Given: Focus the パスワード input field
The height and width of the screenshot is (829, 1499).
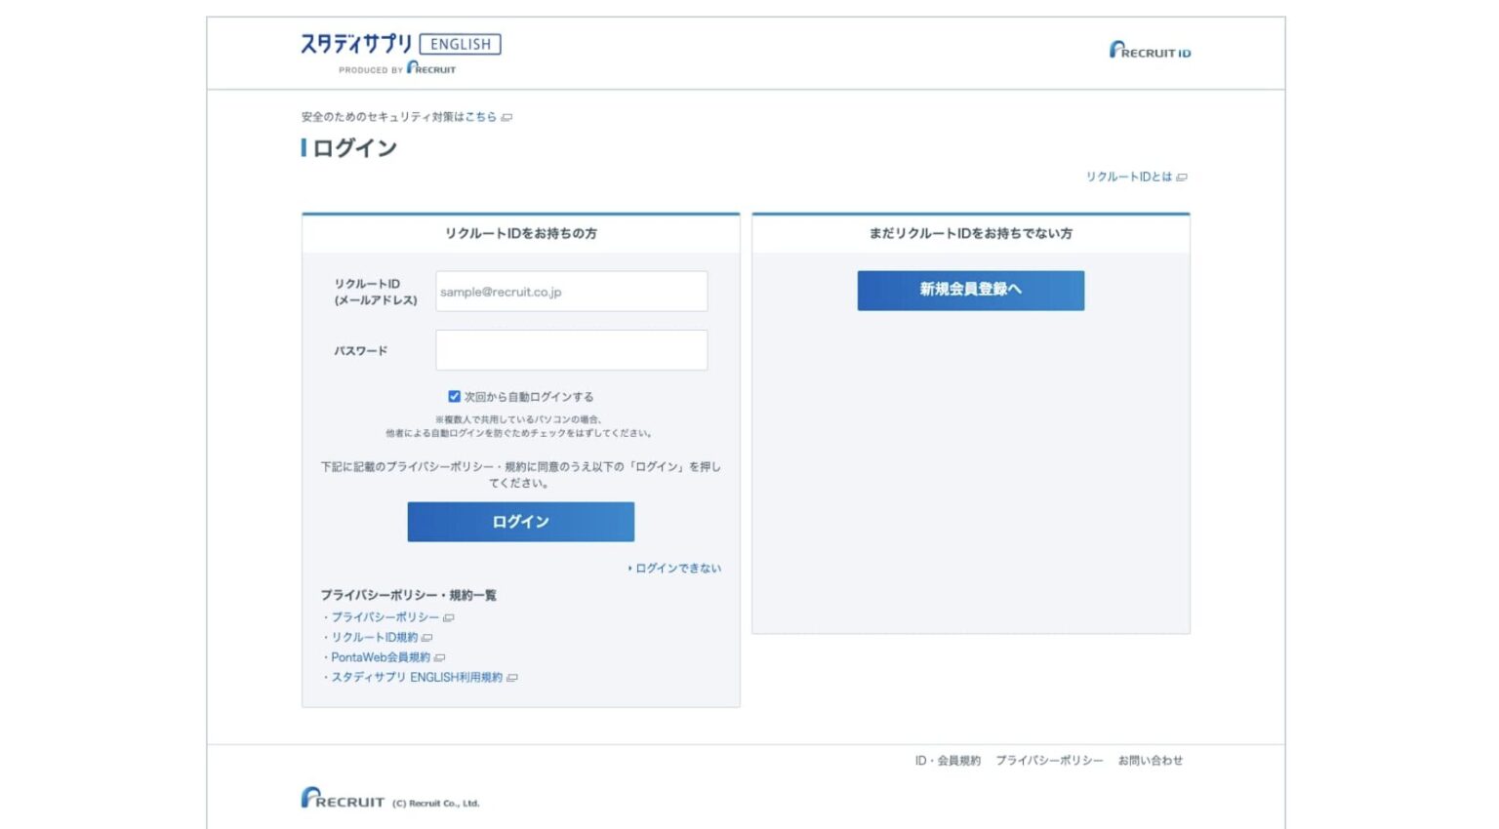Looking at the screenshot, I should 571,350.
